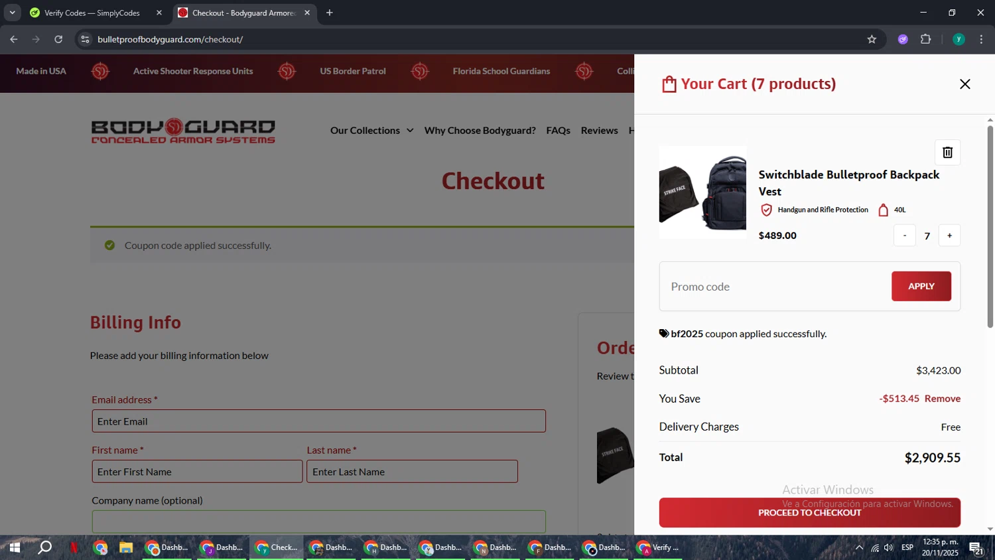
Task: Click the cart panel scrollbar
Action: coord(990,226)
